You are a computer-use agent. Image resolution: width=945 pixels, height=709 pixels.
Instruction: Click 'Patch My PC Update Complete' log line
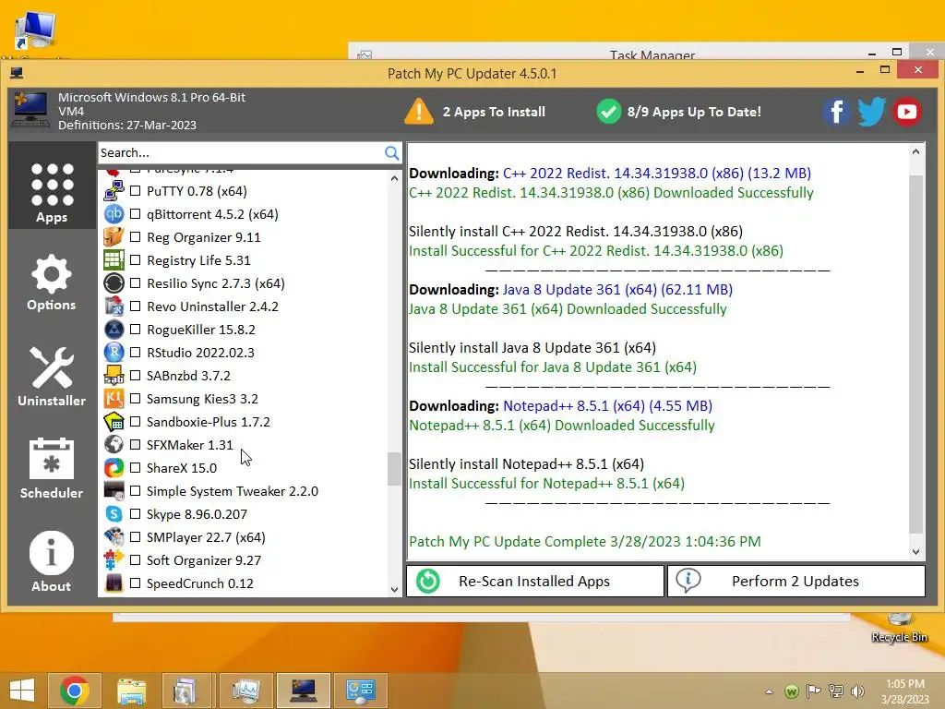584,541
